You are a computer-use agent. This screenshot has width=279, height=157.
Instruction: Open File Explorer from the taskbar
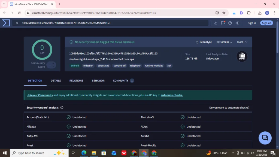coord(94,153)
